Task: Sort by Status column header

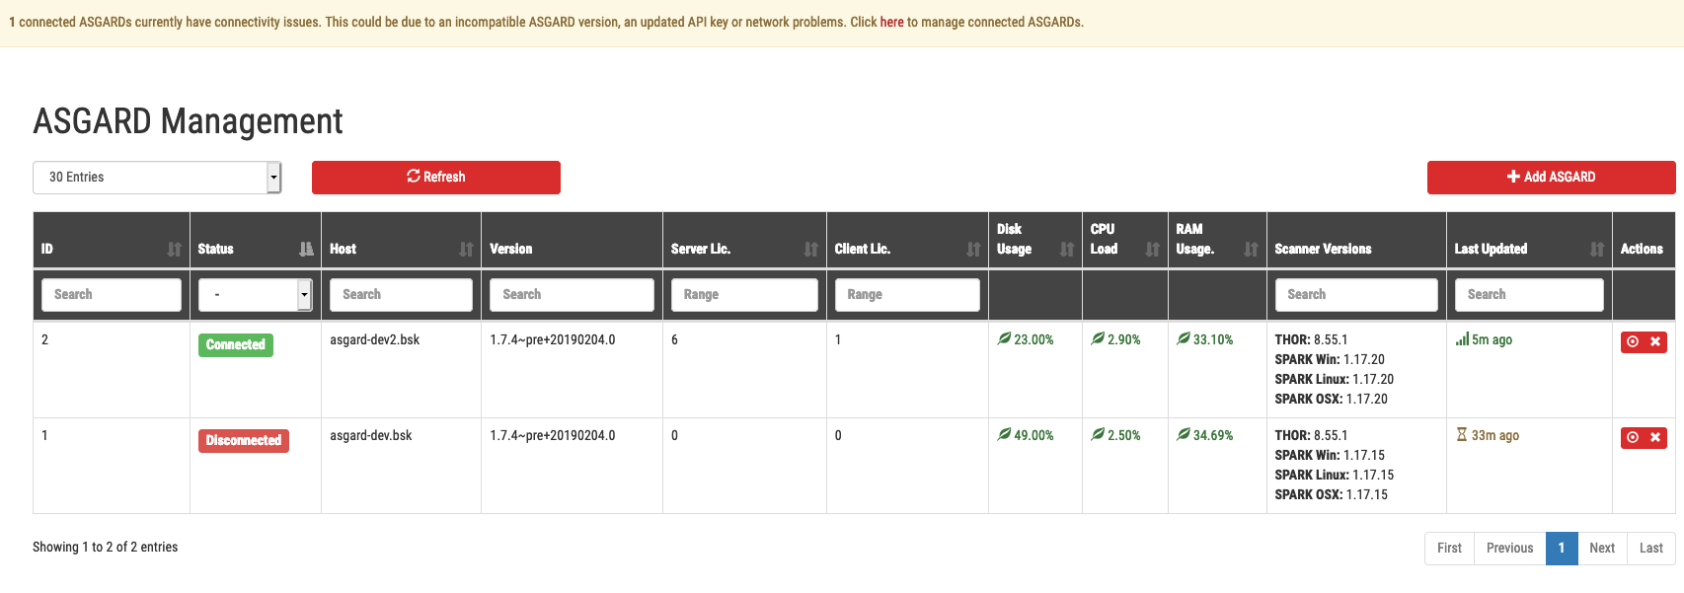Action: [x=306, y=249]
